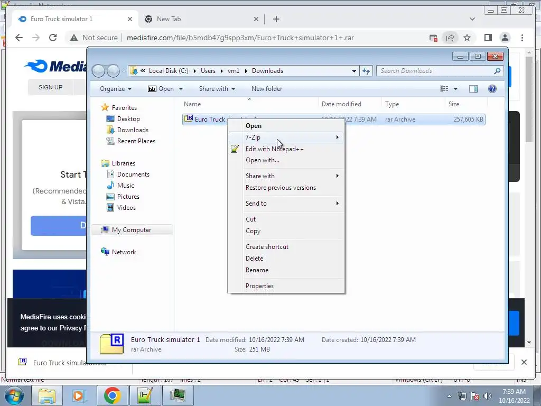Select Downloads under Favorites
This screenshot has height=406, width=541.
133,130
